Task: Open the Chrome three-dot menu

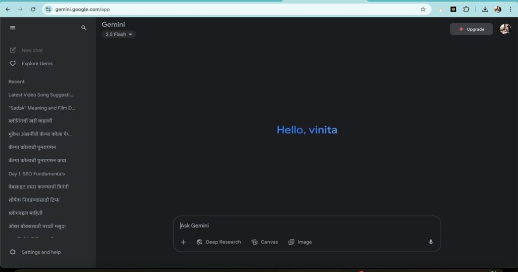Action: tap(510, 9)
